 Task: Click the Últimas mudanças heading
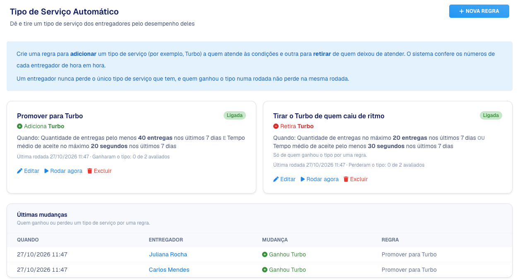(x=42, y=215)
